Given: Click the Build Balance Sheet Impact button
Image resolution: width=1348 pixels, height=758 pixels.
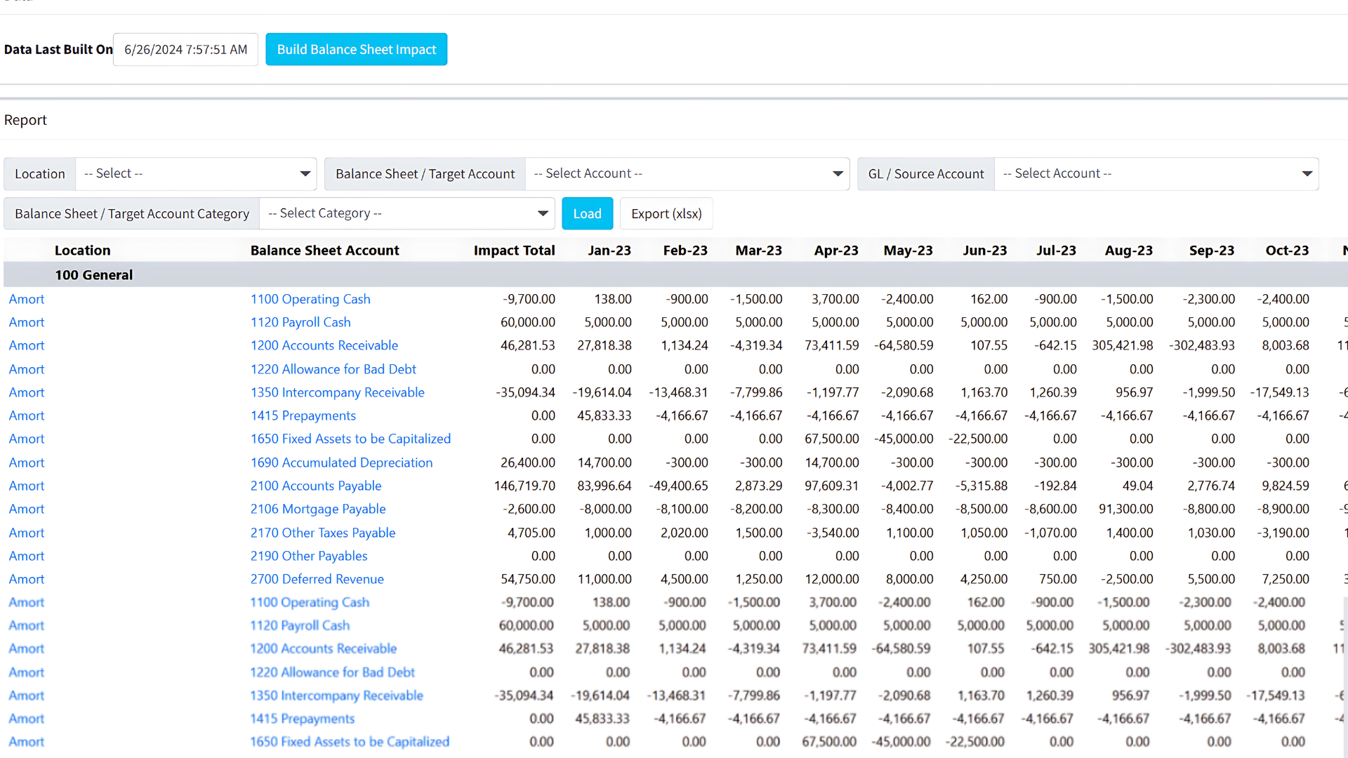Looking at the screenshot, I should (x=356, y=49).
